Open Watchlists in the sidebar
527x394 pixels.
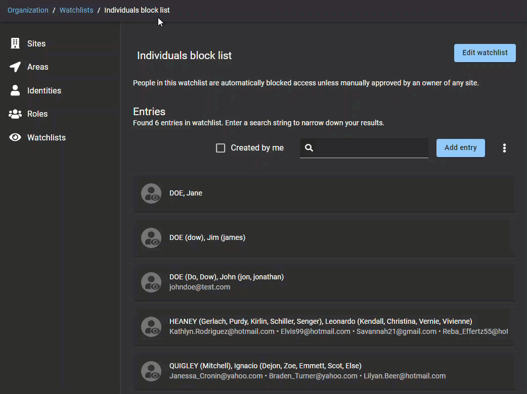46,137
